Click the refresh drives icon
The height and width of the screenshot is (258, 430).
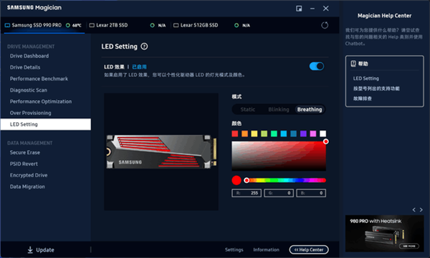coord(325,25)
